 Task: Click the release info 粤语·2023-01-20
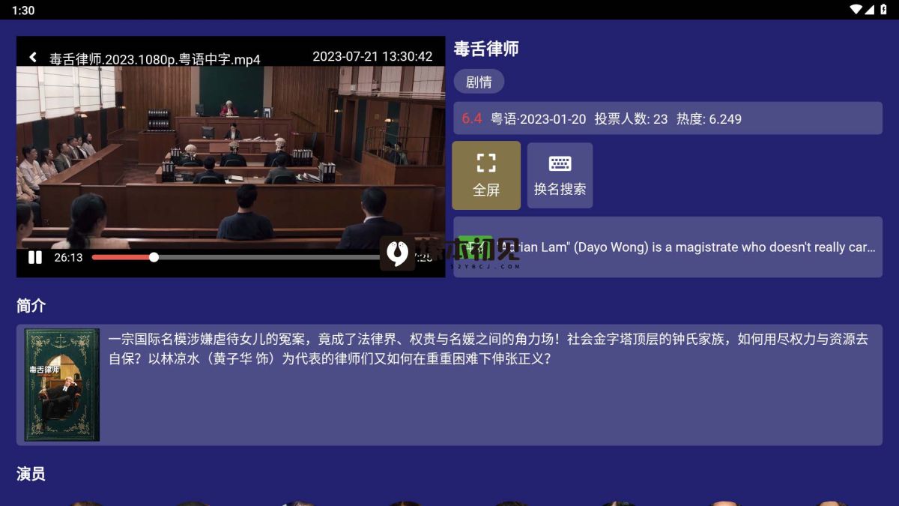click(538, 119)
